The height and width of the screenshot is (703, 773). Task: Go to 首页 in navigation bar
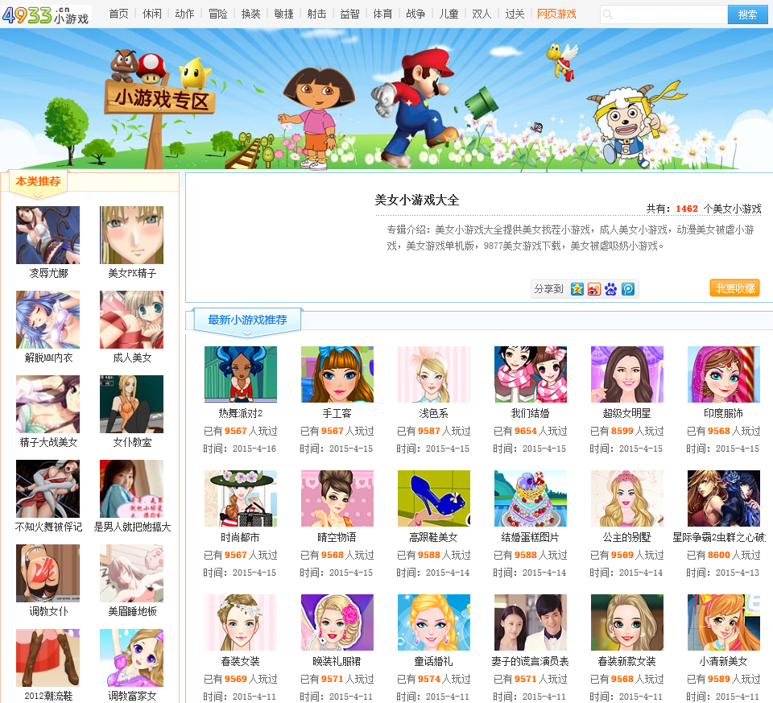click(118, 14)
